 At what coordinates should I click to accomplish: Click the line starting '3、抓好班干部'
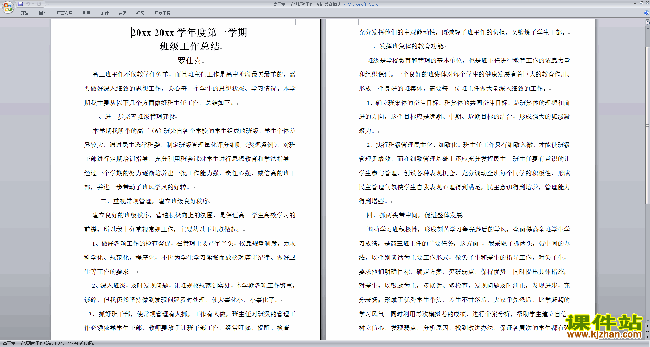(x=192, y=314)
